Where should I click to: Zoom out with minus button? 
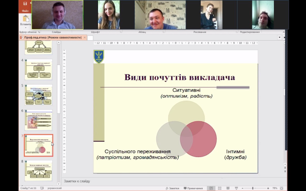click(242, 188)
